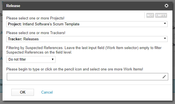Click the bold 'Tracker:' prefix label

click(15, 39)
